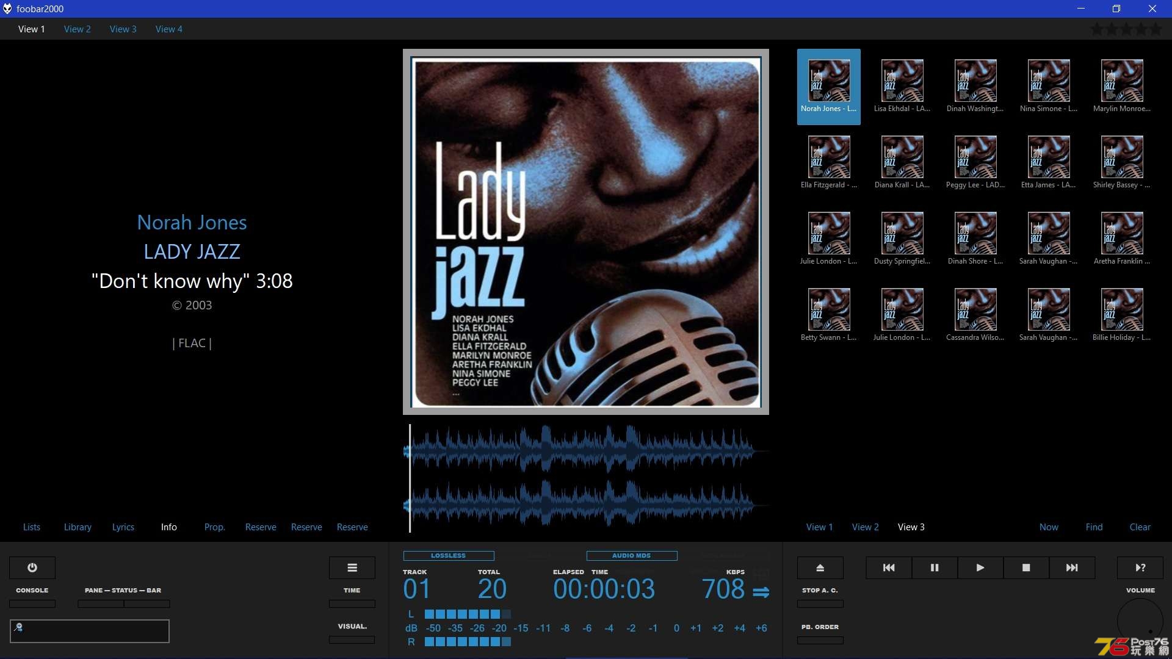The width and height of the screenshot is (1172, 659).
Task: Click the large Lady Jazz album cover
Action: pos(586,232)
